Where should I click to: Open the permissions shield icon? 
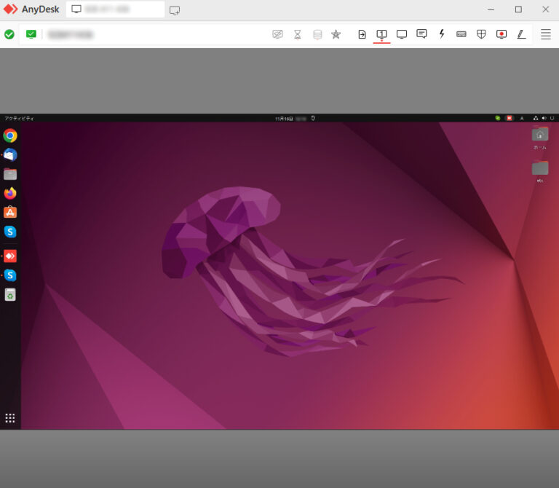click(481, 34)
